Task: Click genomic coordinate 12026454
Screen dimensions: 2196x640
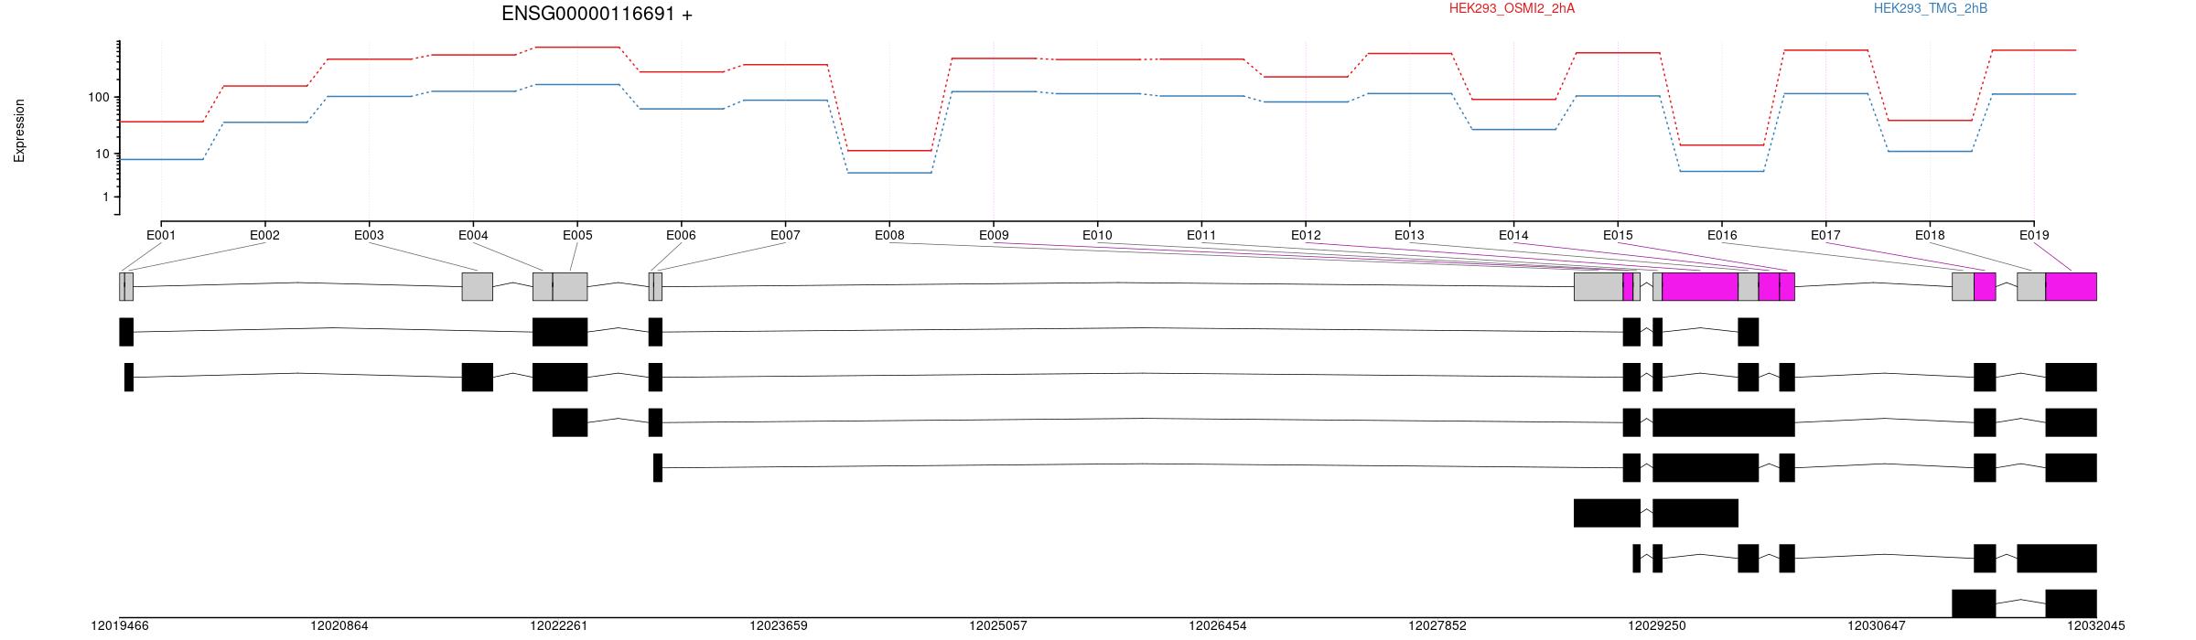Action: 1218,626
